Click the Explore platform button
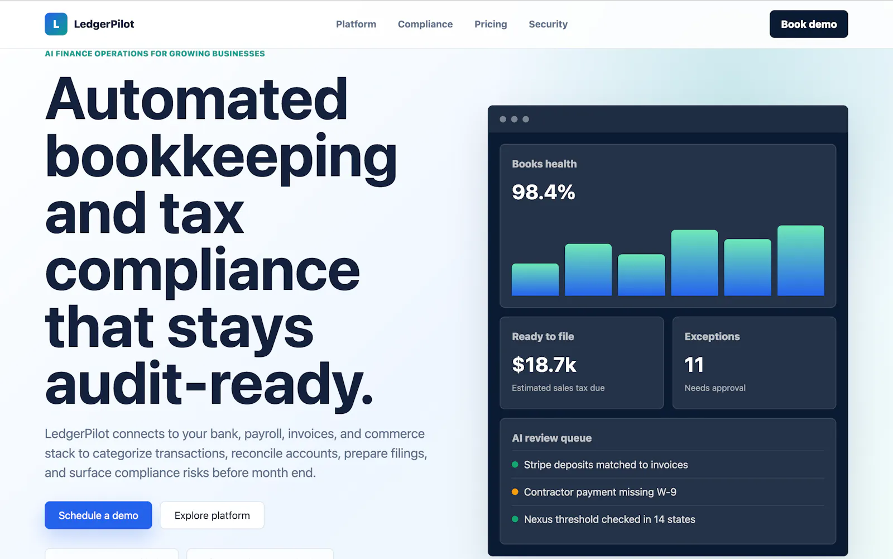 [212, 515]
